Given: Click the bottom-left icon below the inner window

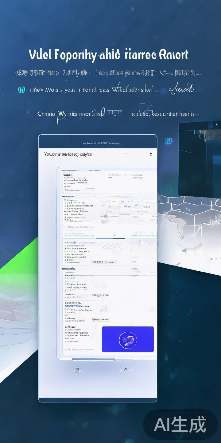Looking at the screenshot, I should tap(77, 369).
